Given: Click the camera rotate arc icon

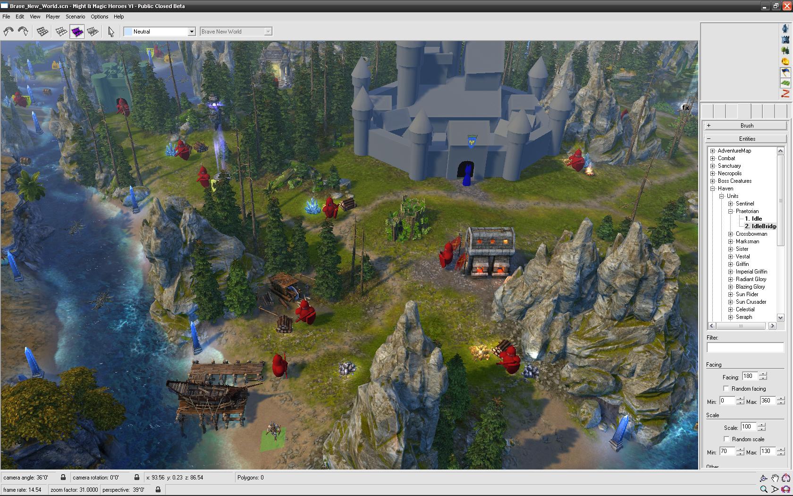Looking at the screenshot, I should point(786,478).
